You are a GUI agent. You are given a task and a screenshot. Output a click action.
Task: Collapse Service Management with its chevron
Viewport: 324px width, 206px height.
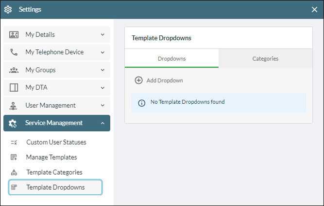[102, 123]
